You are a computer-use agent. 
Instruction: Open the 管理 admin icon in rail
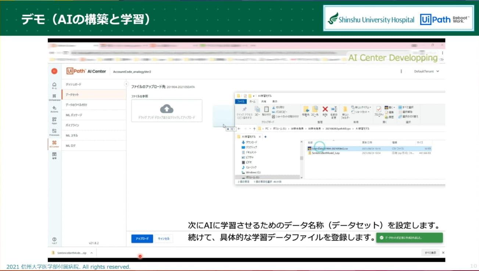point(54,156)
